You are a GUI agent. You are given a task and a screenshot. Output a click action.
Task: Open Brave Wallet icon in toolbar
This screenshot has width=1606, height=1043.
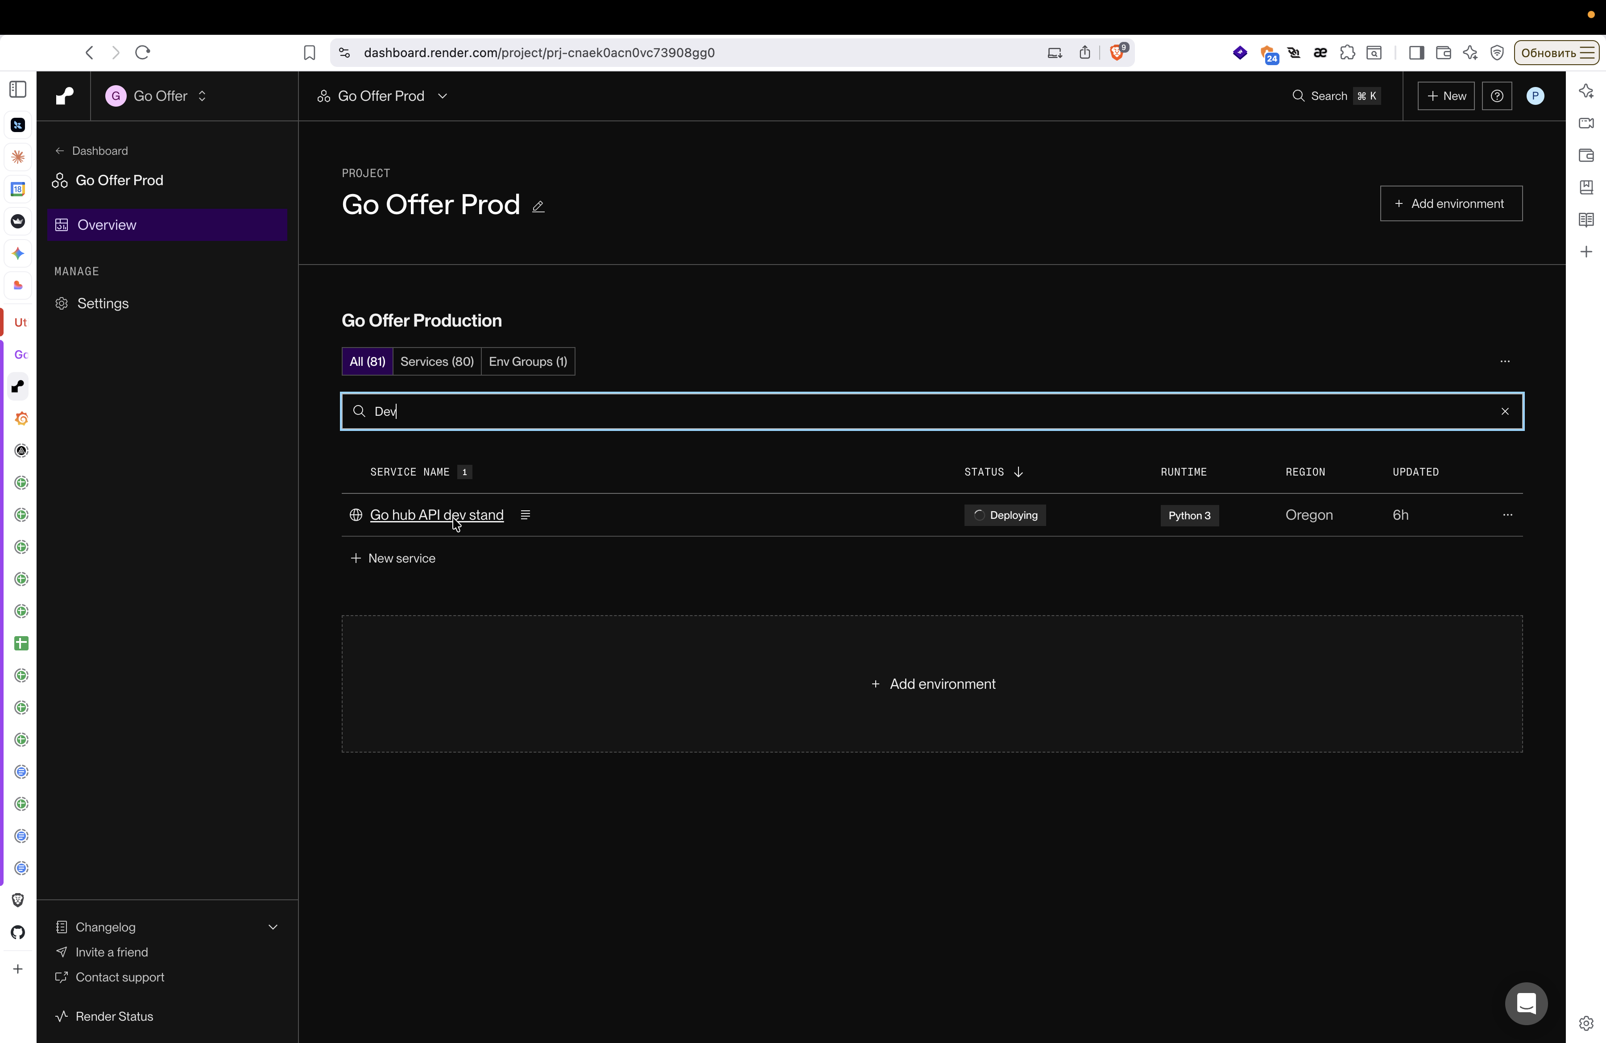coord(1443,53)
